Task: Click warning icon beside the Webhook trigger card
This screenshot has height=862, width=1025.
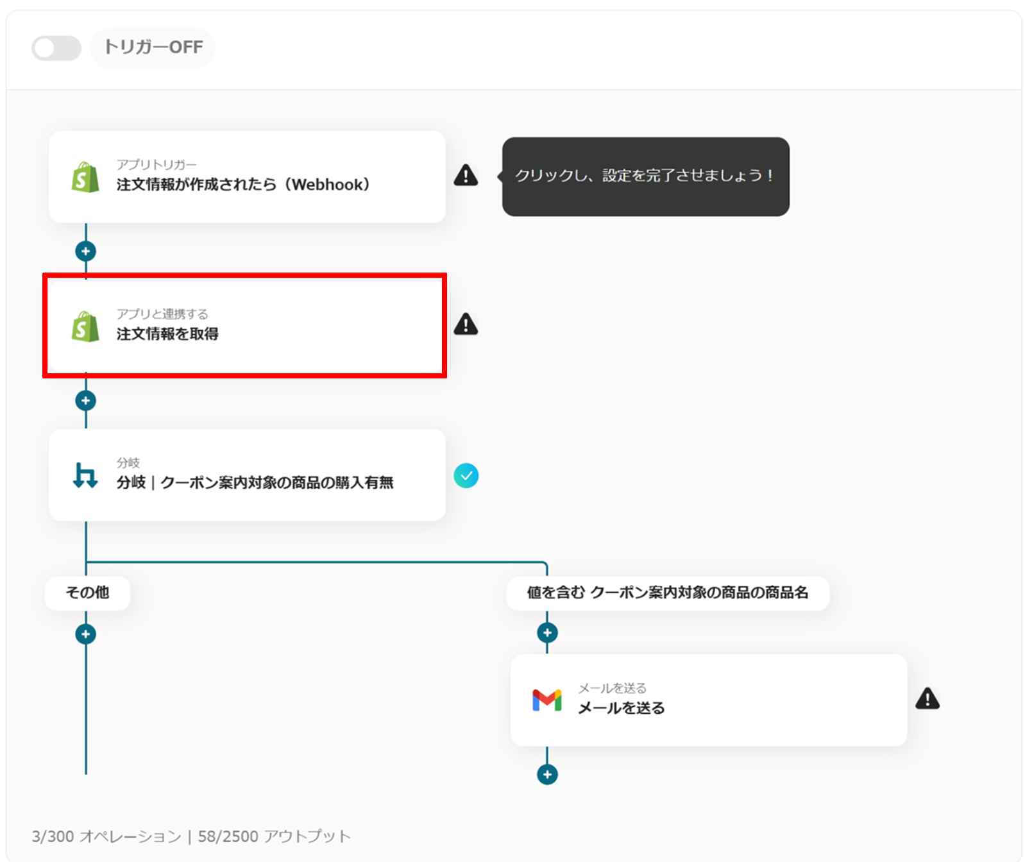Action: tap(466, 175)
